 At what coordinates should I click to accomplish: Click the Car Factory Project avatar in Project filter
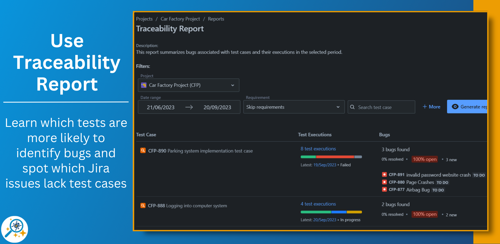144,85
